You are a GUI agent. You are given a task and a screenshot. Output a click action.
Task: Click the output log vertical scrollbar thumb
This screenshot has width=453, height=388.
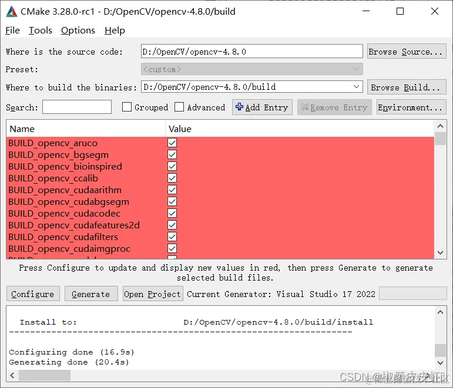pyautogui.click(x=440, y=350)
